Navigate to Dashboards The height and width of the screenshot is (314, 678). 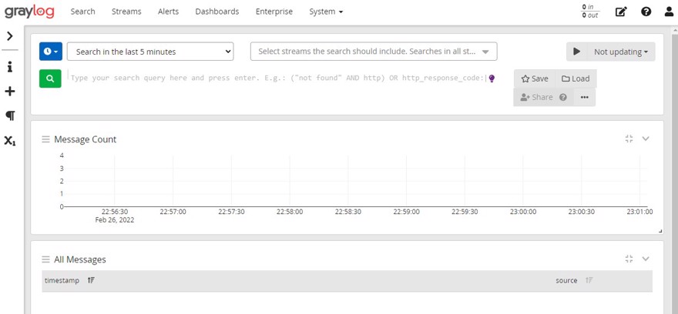point(217,12)
